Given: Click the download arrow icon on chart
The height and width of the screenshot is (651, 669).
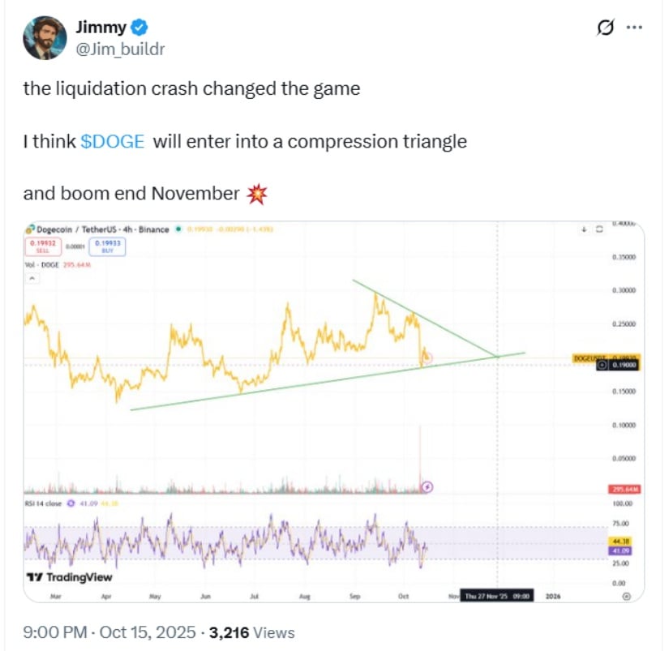Looking at the screenshot, I should pos(583,229).
